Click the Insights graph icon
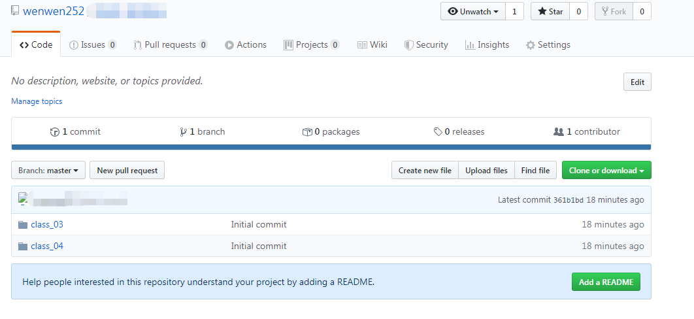The width and height of the screenshot is (694, 319). 470,45
